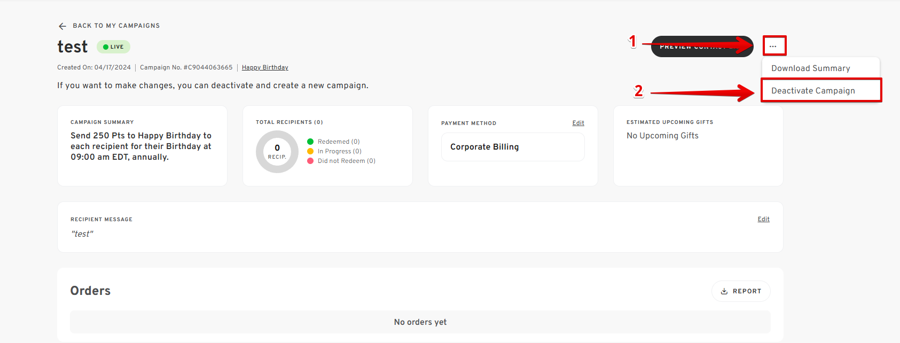This screenshot has height=343, width=900.
Task: Click the italic recipient message "test"
Action: pos(82,234)
